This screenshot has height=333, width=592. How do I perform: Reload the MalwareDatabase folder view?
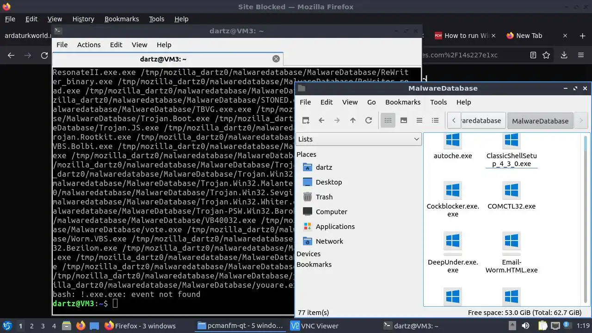point(369,120)
